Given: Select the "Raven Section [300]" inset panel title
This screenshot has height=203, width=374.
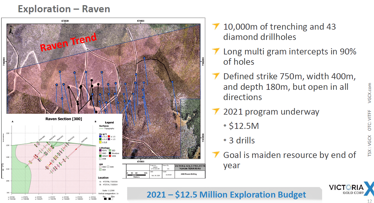Looking at the screenshot, I should pos(64,119).
